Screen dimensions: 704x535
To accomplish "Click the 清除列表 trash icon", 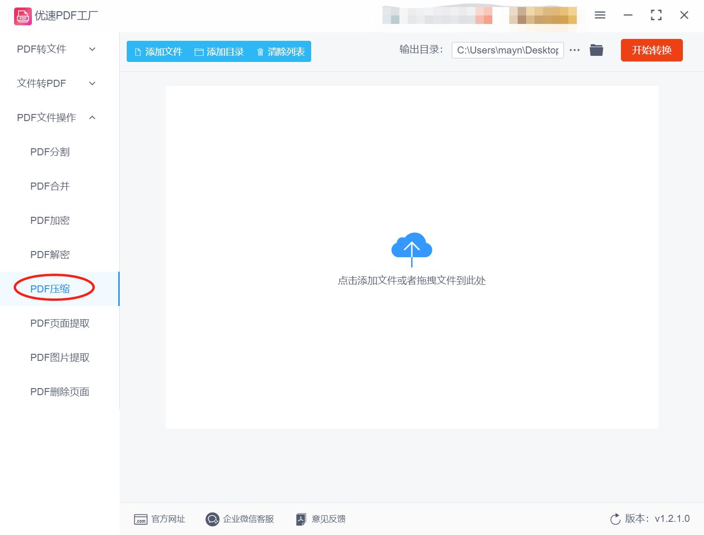I will click(261, 52).
